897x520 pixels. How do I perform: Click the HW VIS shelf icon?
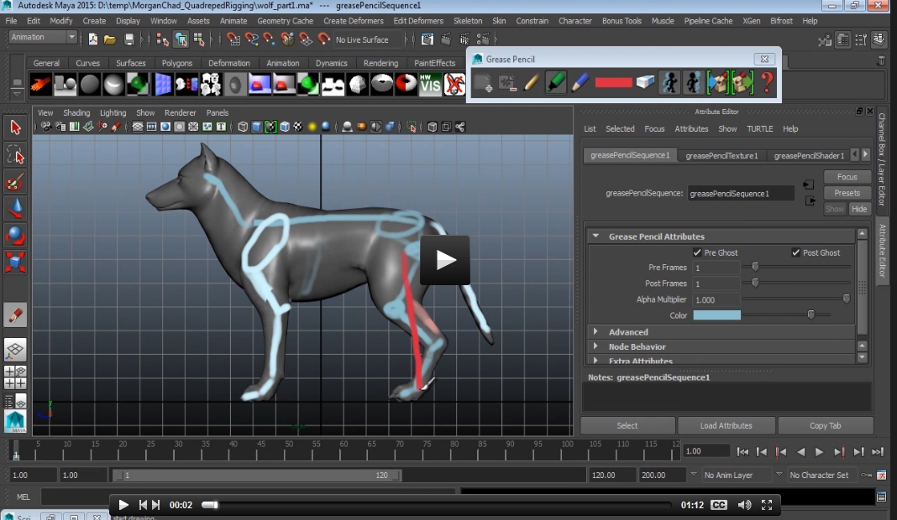coord(430,85)
